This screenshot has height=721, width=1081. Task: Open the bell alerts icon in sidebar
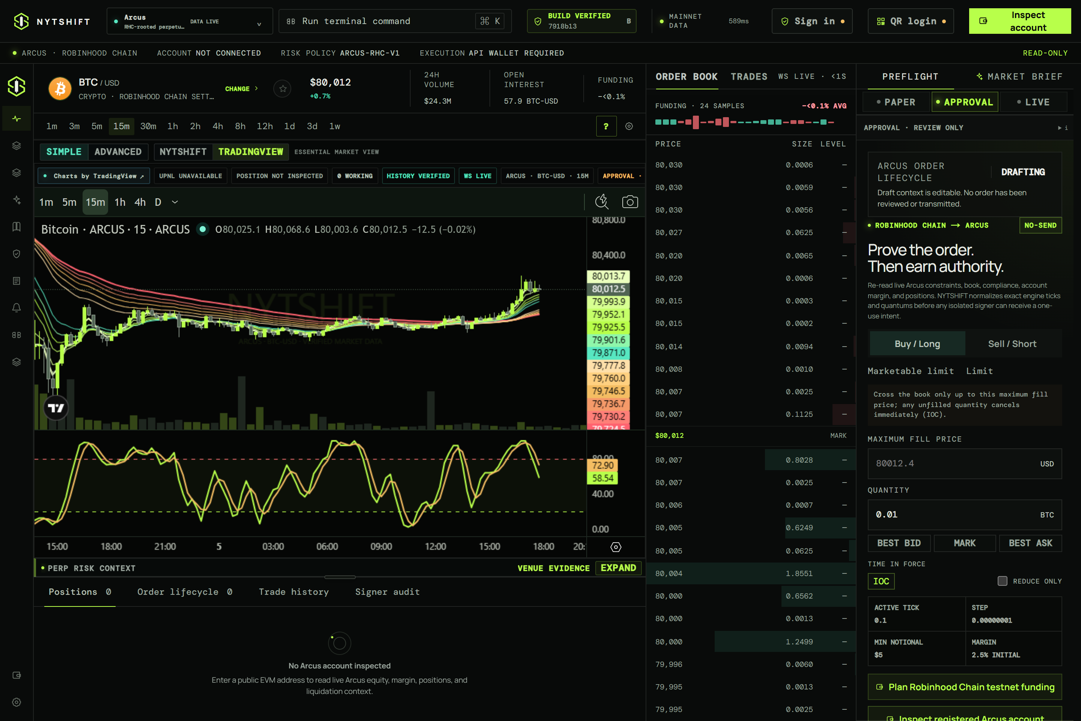[x=17, y=308]
